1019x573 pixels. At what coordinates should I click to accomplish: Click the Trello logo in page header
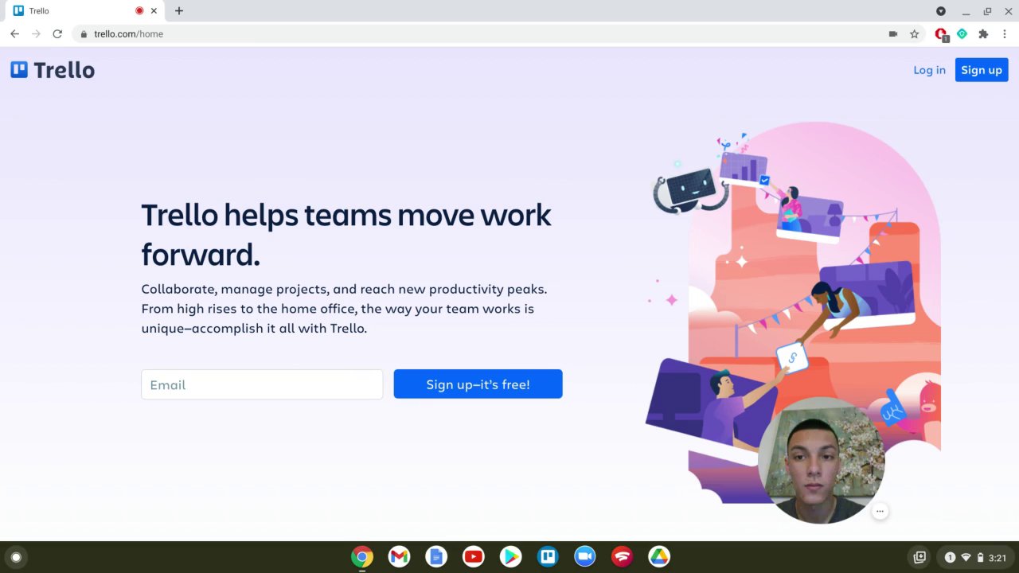53,70
